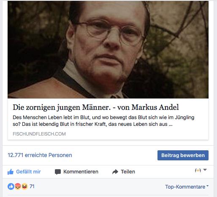
Task: Show the 71 reactions count list
Action: click(32, 186)
